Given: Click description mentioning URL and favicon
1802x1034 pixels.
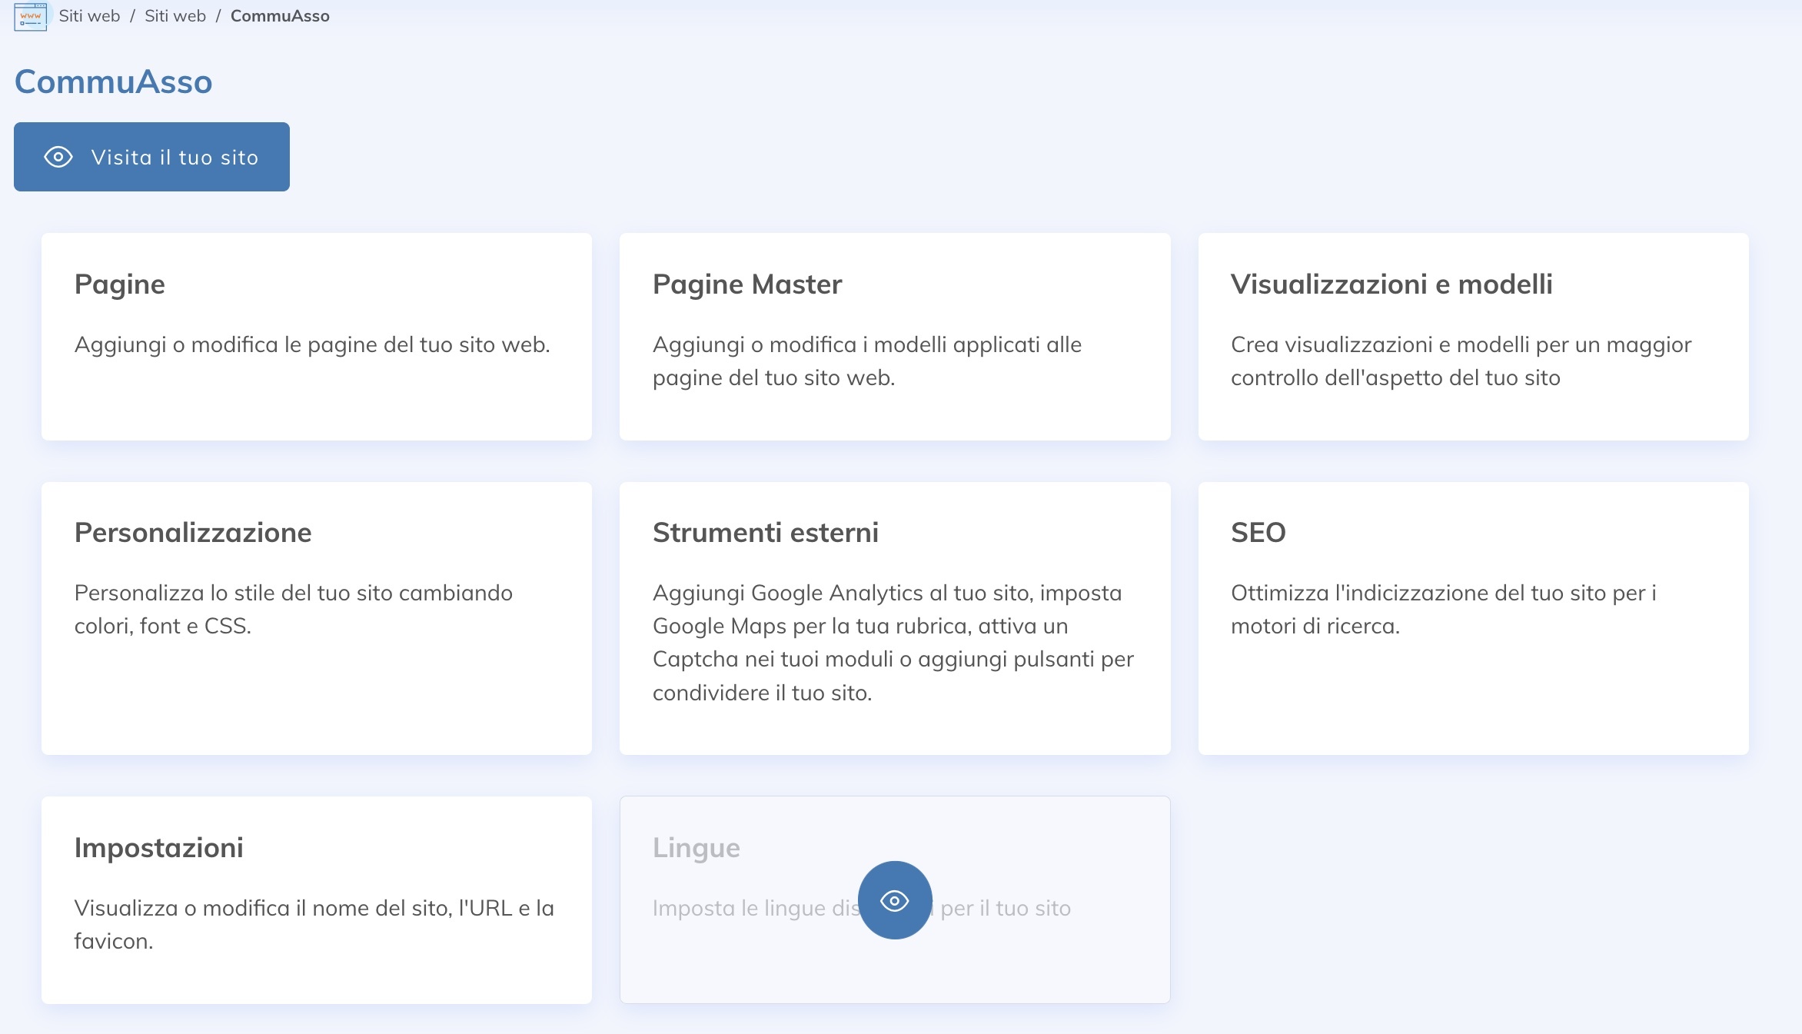Looking at the screenshot, I should (x=314, y=924).
